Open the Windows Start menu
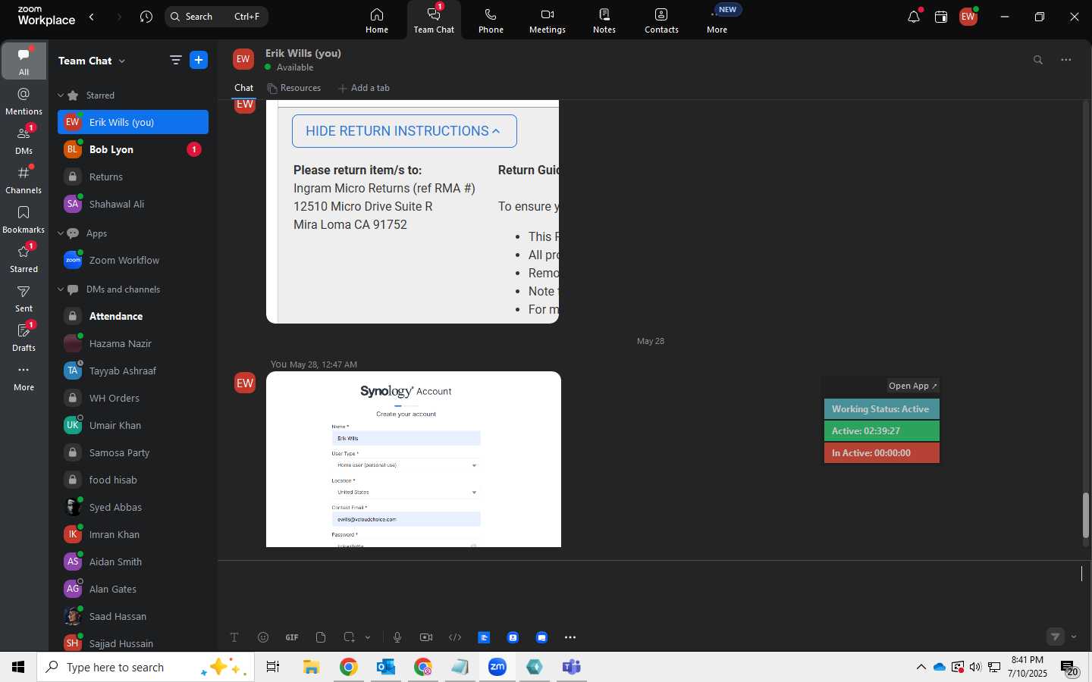The image size is (1092, 682). click(x=18, y=667)
